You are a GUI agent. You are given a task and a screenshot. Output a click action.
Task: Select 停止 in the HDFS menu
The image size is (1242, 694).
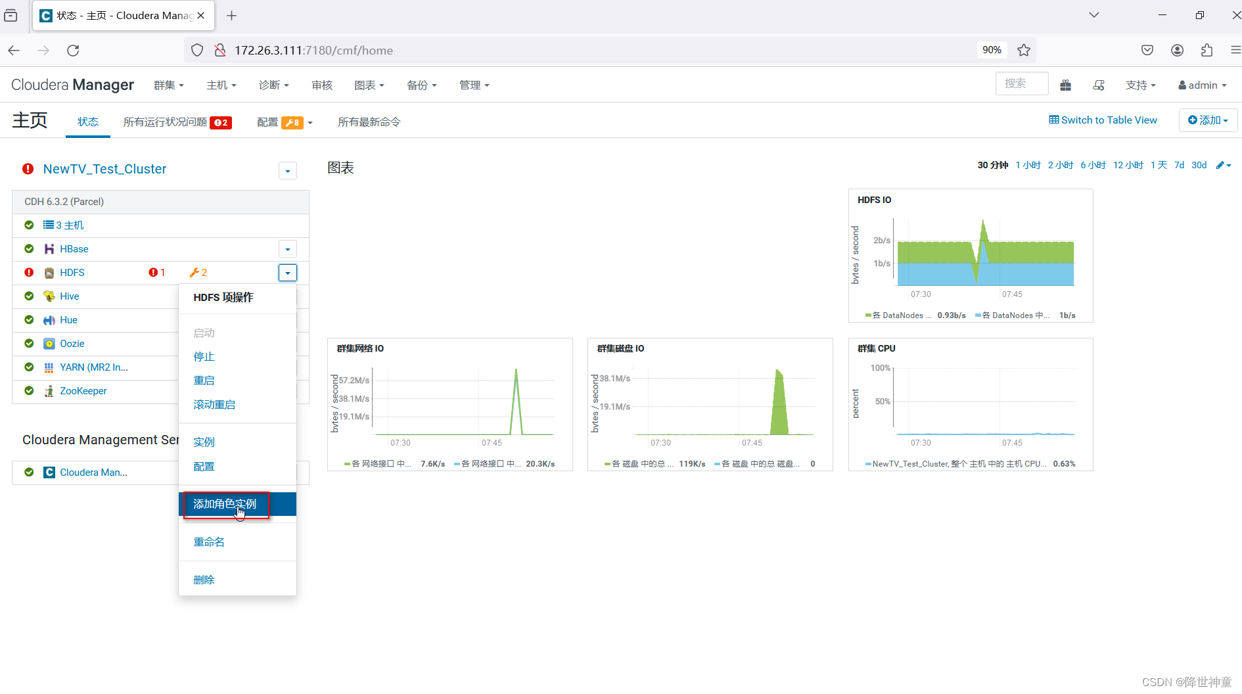[x=204, y=357]
